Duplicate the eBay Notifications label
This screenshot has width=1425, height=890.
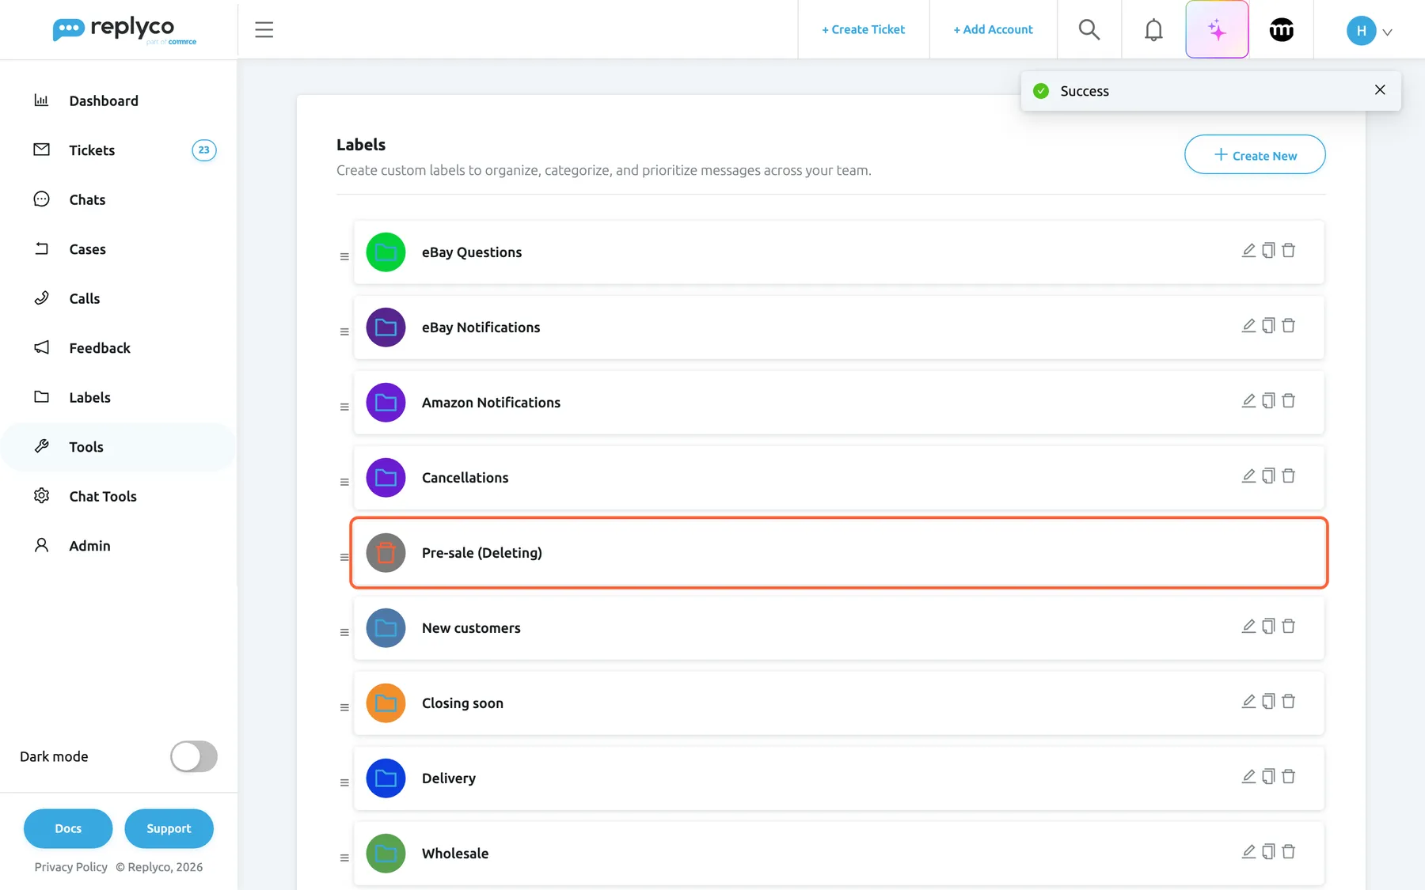click(1268, 326)
